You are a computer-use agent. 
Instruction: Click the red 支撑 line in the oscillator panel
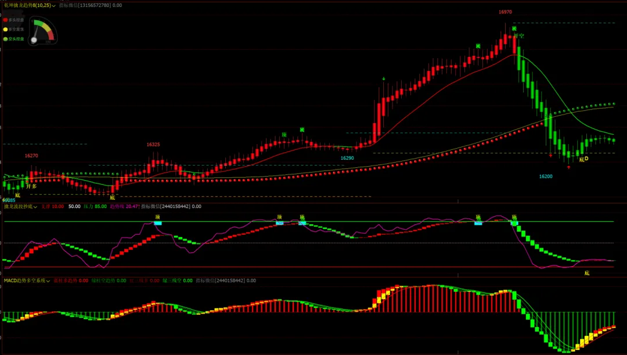point(309,267)
